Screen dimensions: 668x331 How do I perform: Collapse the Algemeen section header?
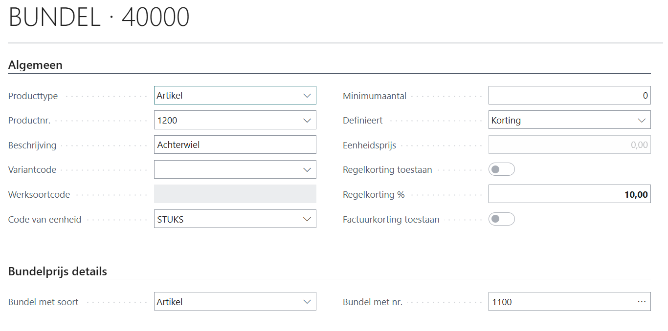[35, 65]
